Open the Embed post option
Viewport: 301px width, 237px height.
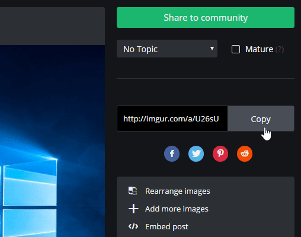(166, 226)
